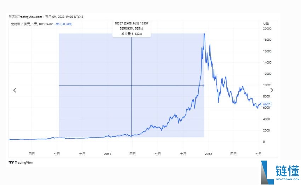The width and height of the screenshot is (301, 185).
Task: Click the right chart navigation arrow
Action: tap(272, 90)
